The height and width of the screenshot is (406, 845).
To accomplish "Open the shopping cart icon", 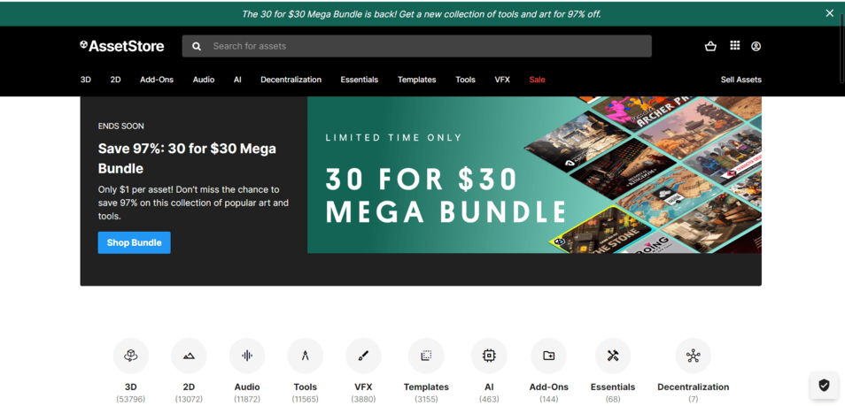I will [x=710, y=46].
